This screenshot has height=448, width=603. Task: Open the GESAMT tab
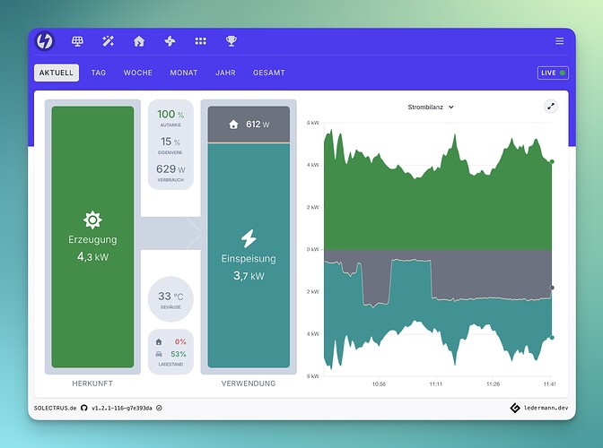tap(269, 73)
